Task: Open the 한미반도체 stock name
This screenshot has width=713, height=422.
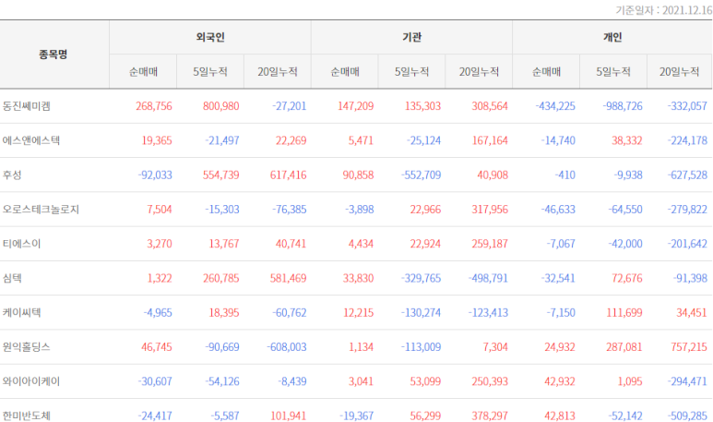Action: pos(27,416)
